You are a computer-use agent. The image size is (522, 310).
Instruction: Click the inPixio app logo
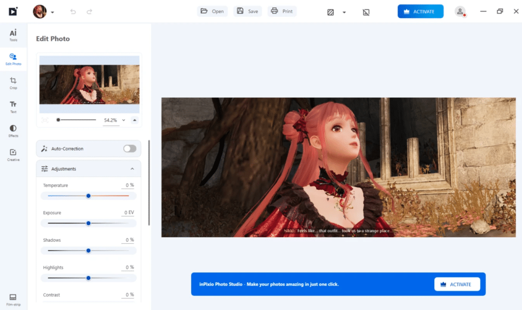coord(13,12)
